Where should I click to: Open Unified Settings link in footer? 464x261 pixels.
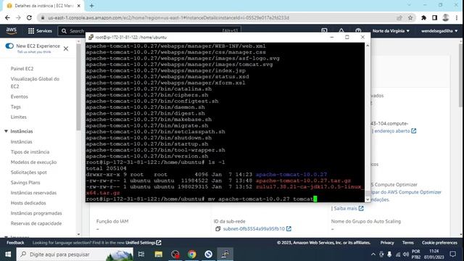pos(144,243)
